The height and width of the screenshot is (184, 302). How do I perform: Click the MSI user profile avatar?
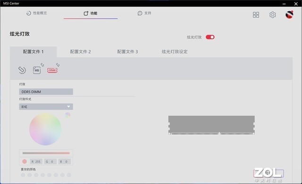click(289, 15)
